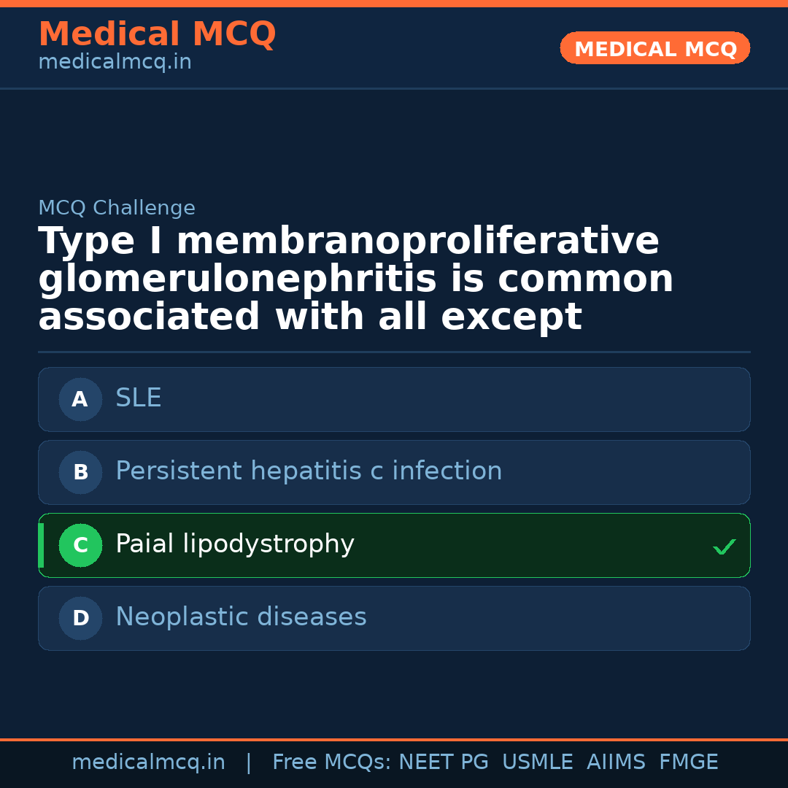Select the SLE answer text
788x788 pixels.
tap(139, 398)
